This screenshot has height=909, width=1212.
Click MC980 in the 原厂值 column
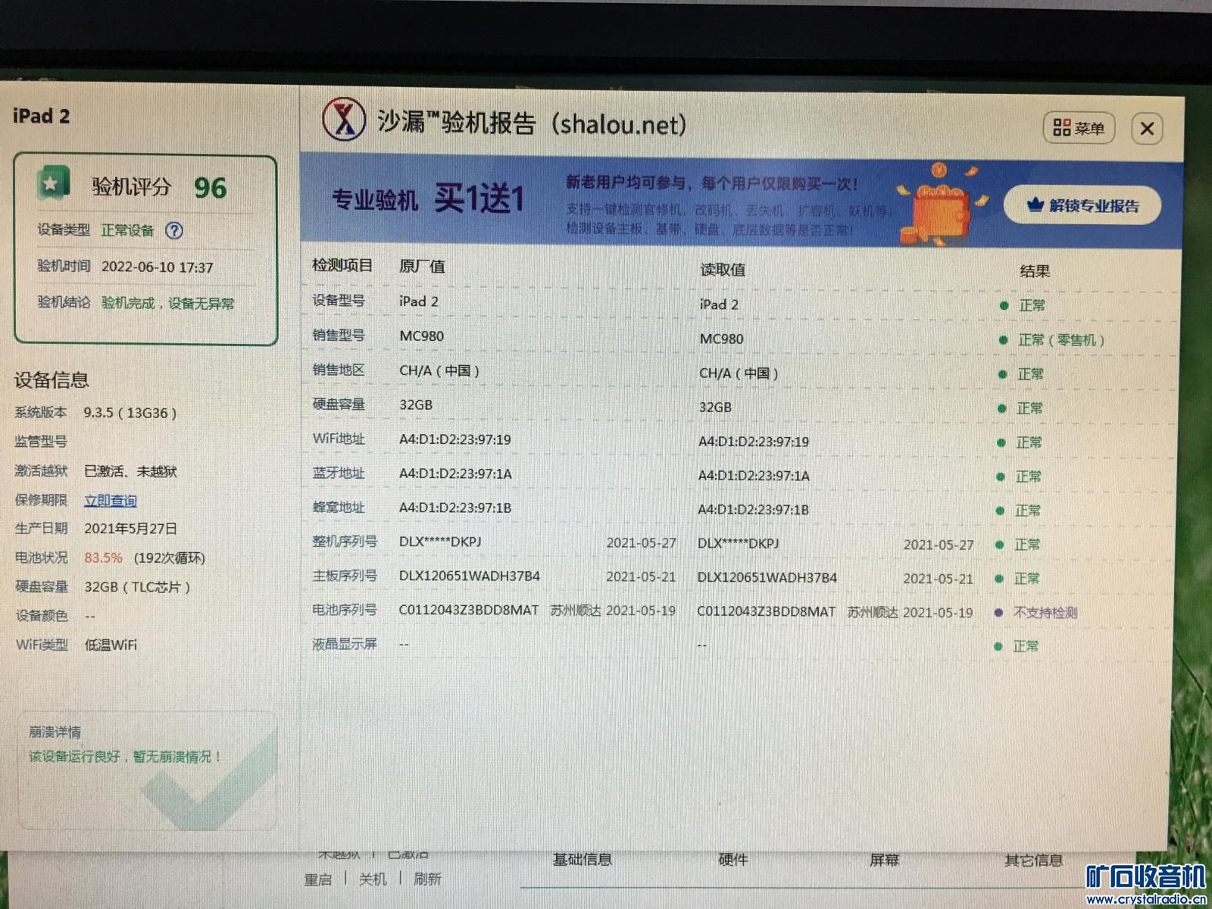point(422,336)
